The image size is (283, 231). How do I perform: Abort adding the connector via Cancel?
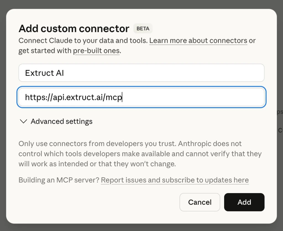click(200, 202)
